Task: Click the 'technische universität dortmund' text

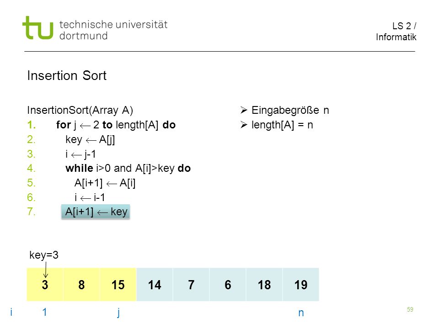Action: [x=113, y=30]
